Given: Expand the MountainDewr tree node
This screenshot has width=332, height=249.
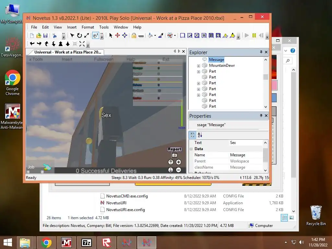Looking at the screenshot, I should tap(198, 66).
